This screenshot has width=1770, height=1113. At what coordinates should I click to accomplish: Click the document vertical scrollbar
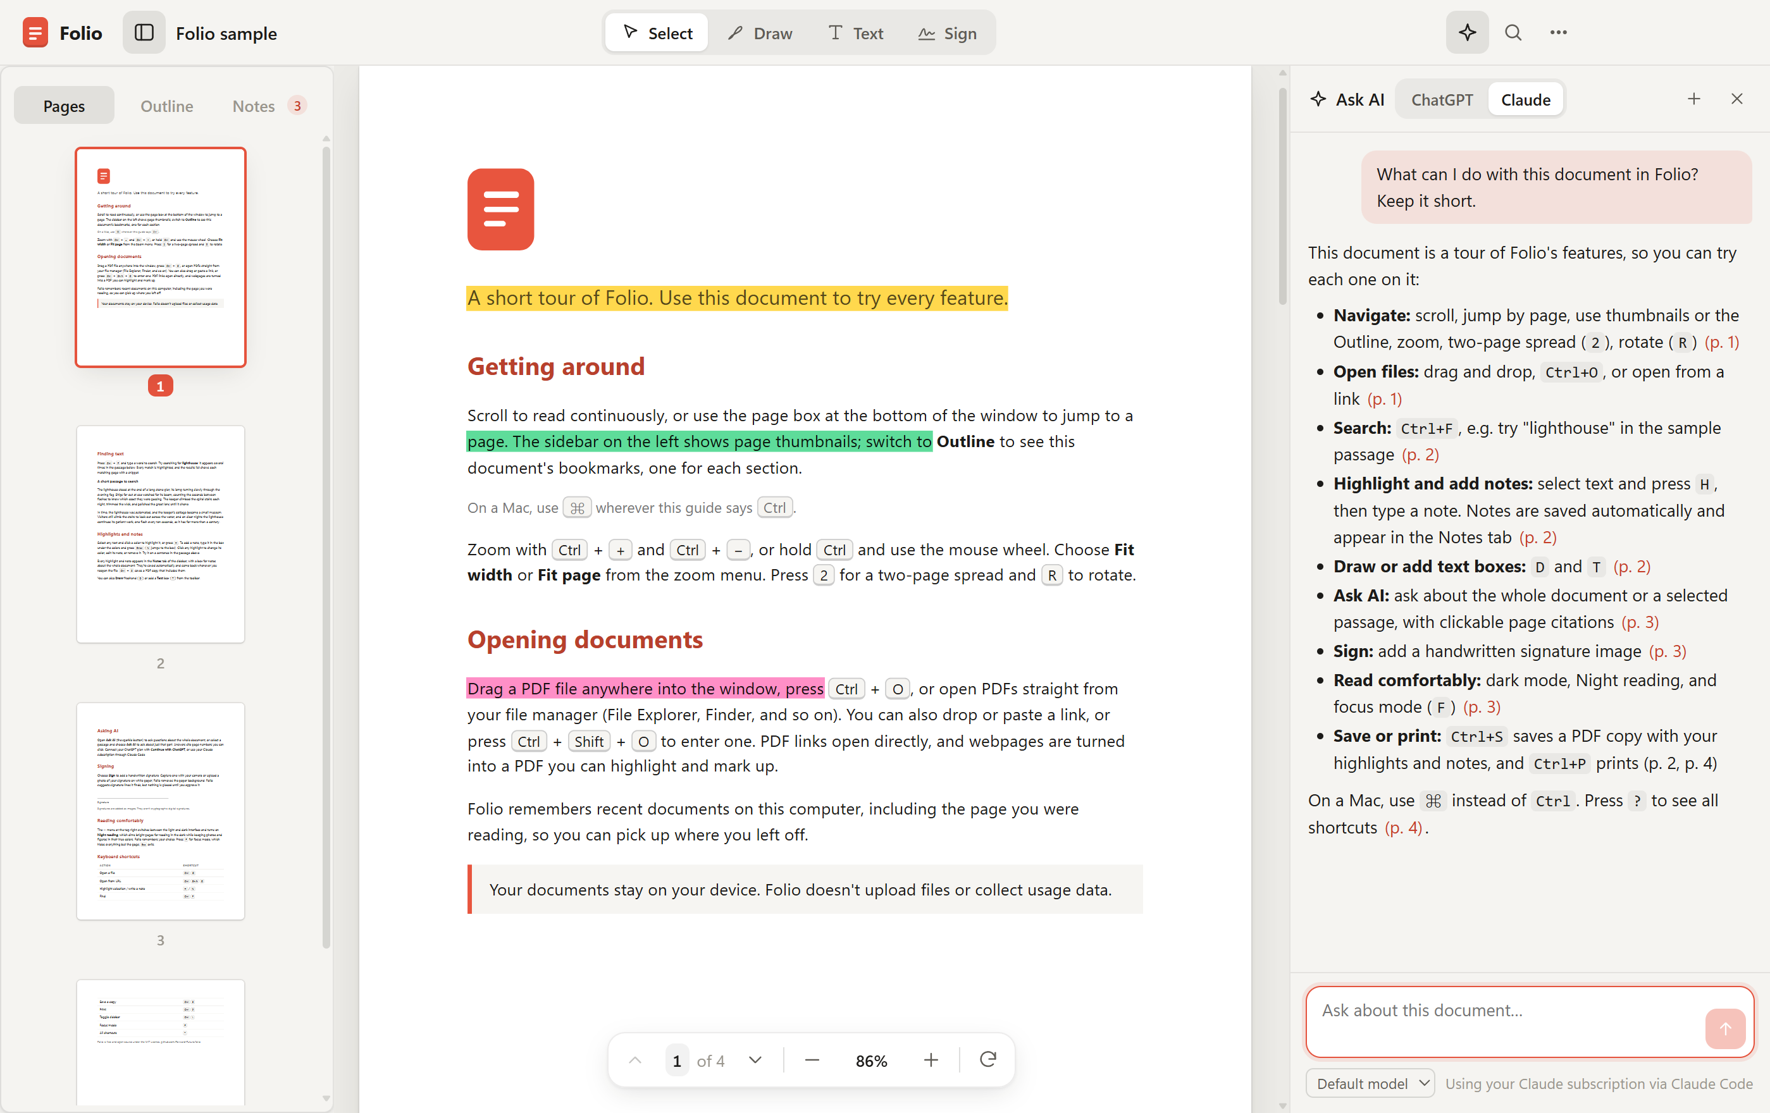(1283, 195)
